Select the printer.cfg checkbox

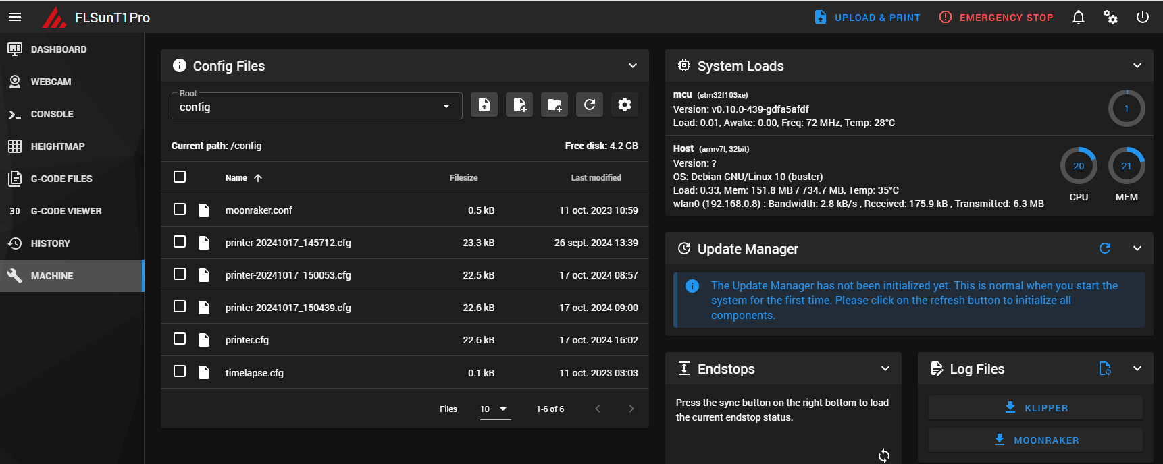180,339
